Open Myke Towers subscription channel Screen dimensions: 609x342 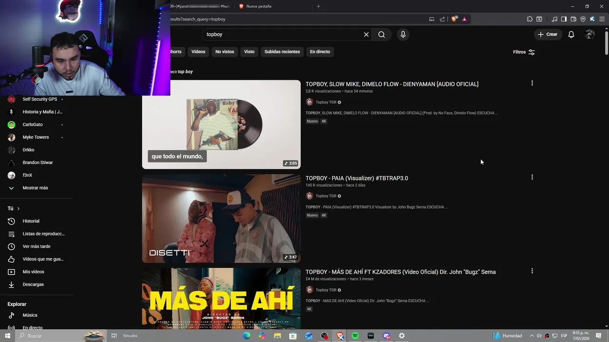click(x=37, y=137)
